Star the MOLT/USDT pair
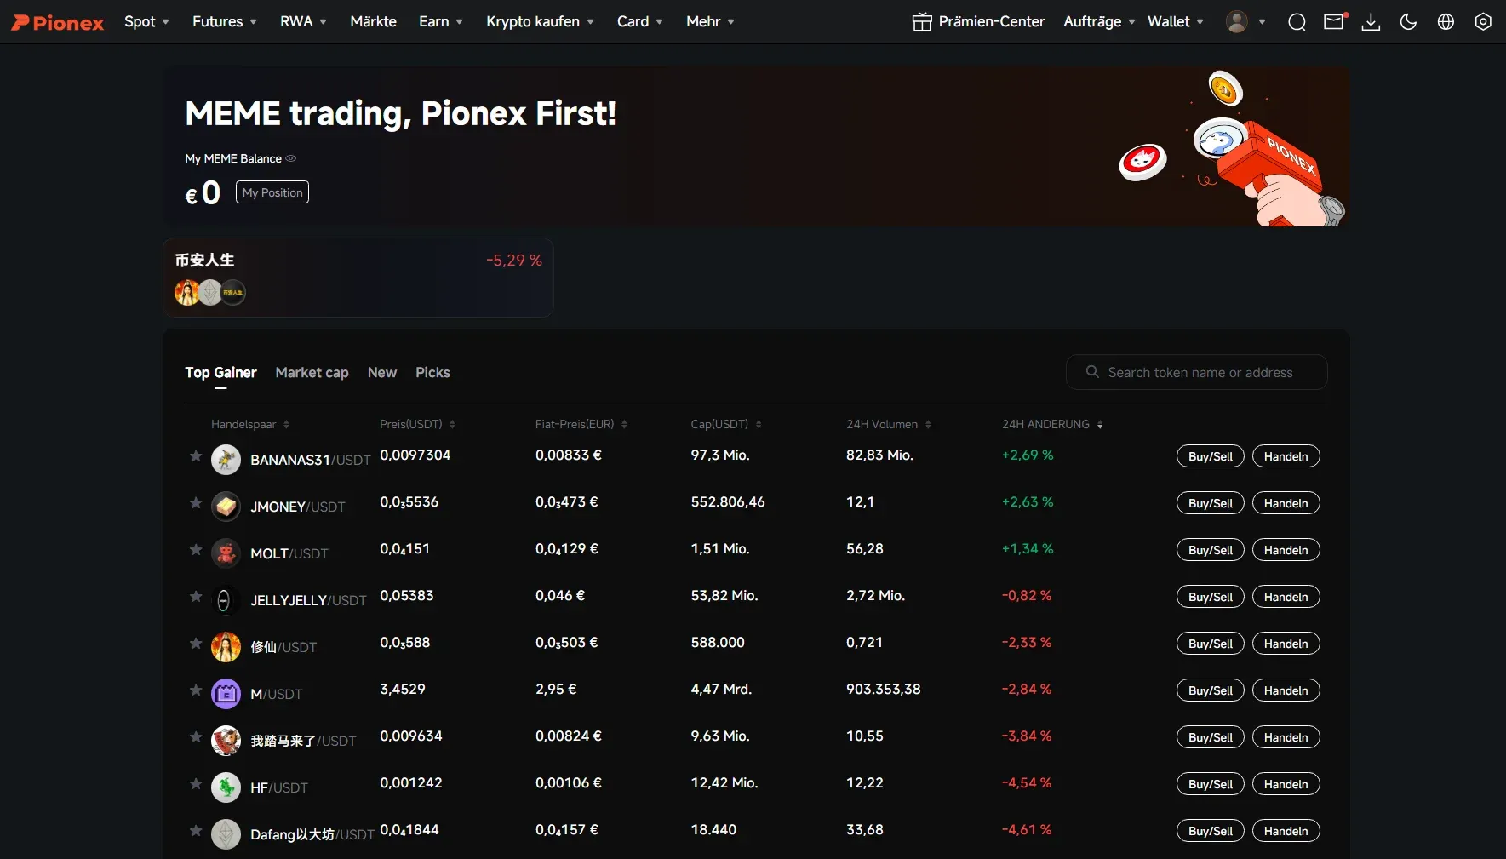The width and height of the screenshot is (1506, 859). tap(196, 550)
